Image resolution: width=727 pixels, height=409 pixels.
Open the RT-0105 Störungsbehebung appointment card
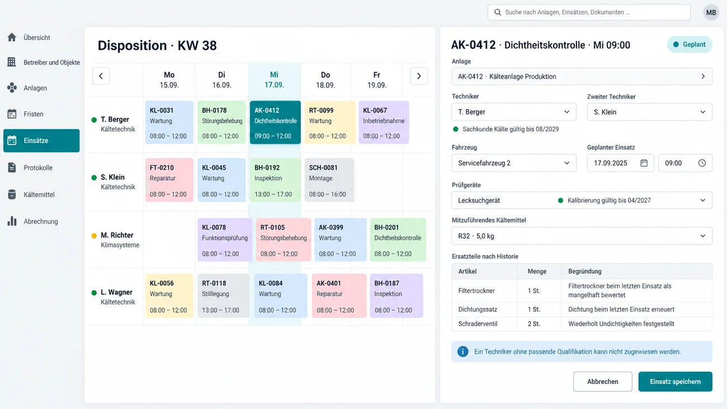(x=284, y=240)
